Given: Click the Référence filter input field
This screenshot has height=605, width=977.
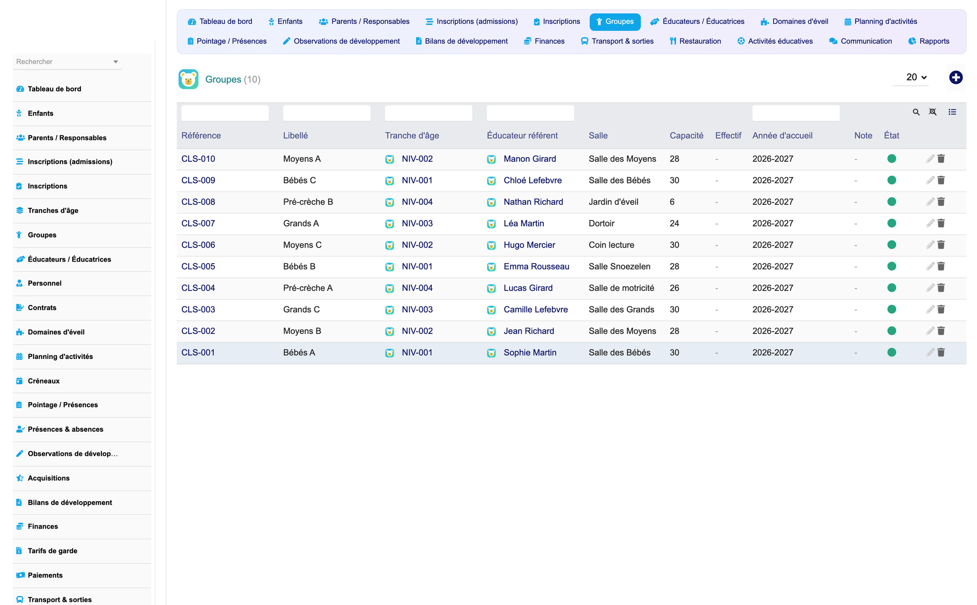Looking at the screenshot, I should point(225,113).
